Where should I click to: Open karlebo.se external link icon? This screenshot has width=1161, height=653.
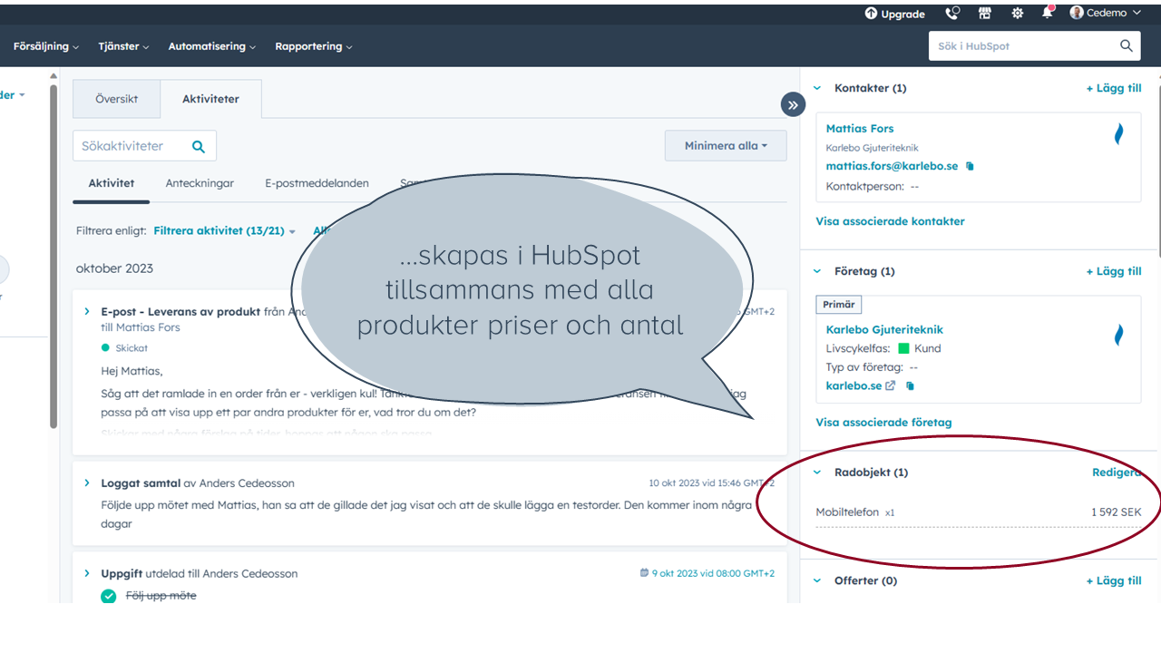(x=891, y=385)
